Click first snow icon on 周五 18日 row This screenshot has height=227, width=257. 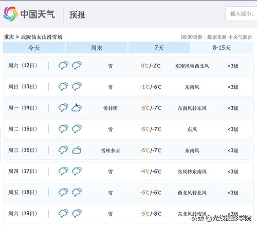coord(63,192)
